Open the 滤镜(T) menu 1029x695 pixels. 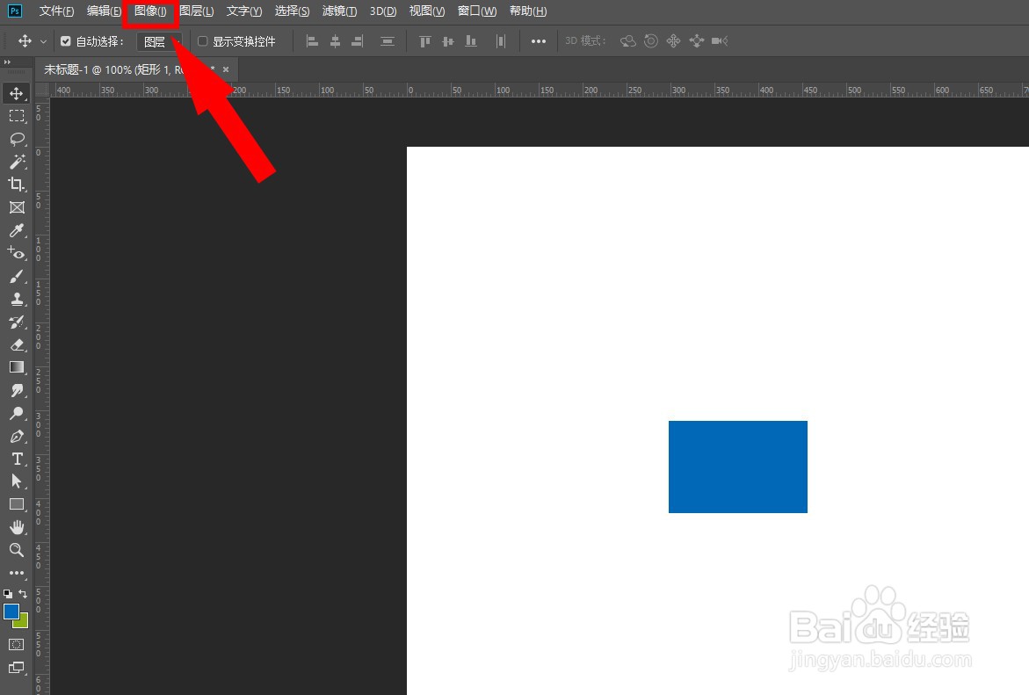[x=339, y=11]
